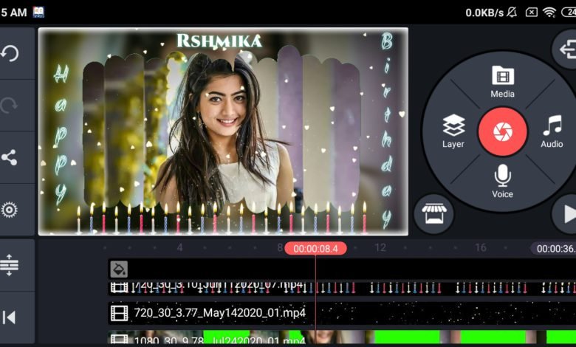Image resolution: width=576 pixels, height=347 pixels.
Task: Open the KineMaster asset store
Action: [x=433, y=214]
